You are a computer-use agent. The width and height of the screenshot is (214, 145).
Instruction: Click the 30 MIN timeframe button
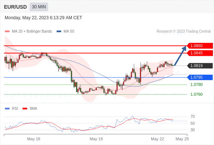pos(39,7)
